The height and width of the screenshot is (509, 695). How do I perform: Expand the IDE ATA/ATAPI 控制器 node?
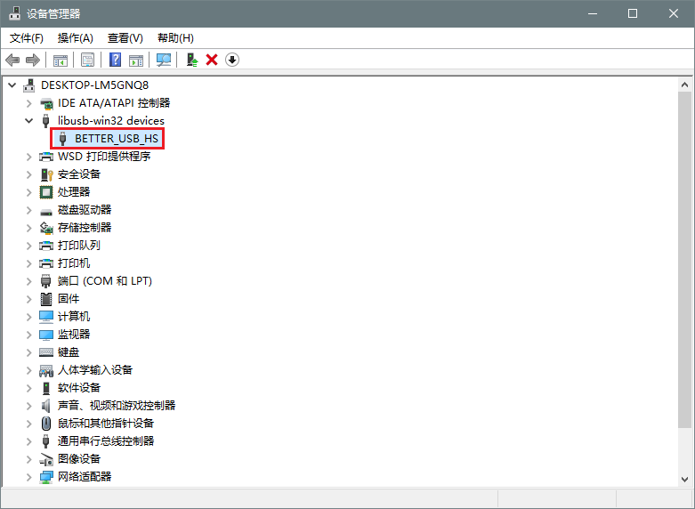(30, 103)
